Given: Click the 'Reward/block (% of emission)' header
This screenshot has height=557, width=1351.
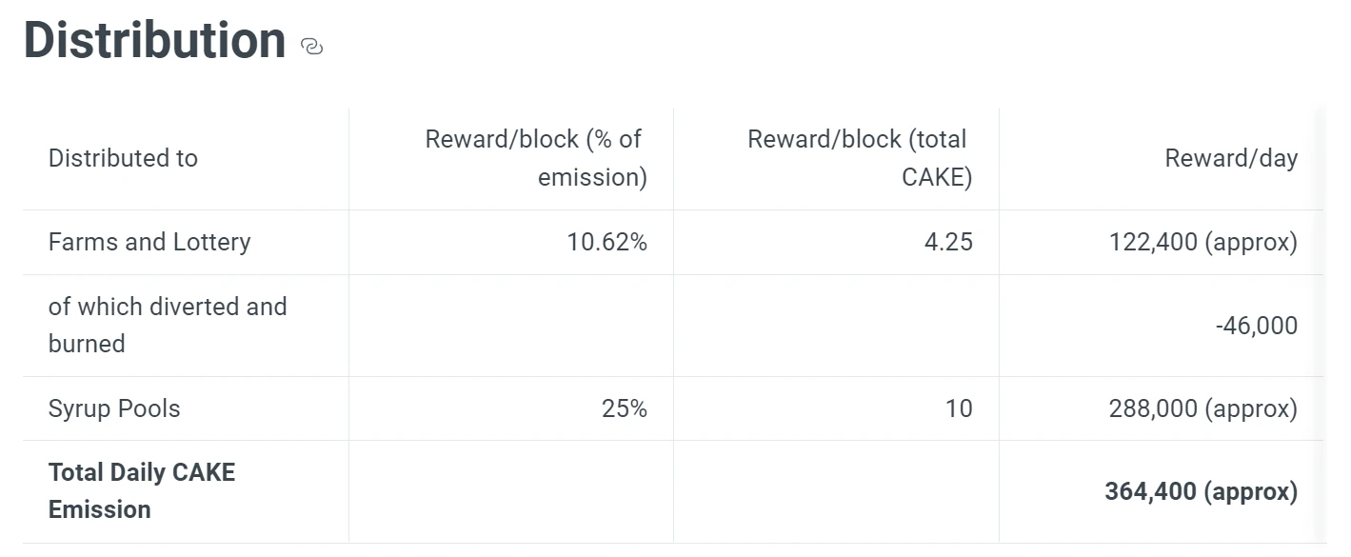Looking at the screenshot, I should [536, 158].
